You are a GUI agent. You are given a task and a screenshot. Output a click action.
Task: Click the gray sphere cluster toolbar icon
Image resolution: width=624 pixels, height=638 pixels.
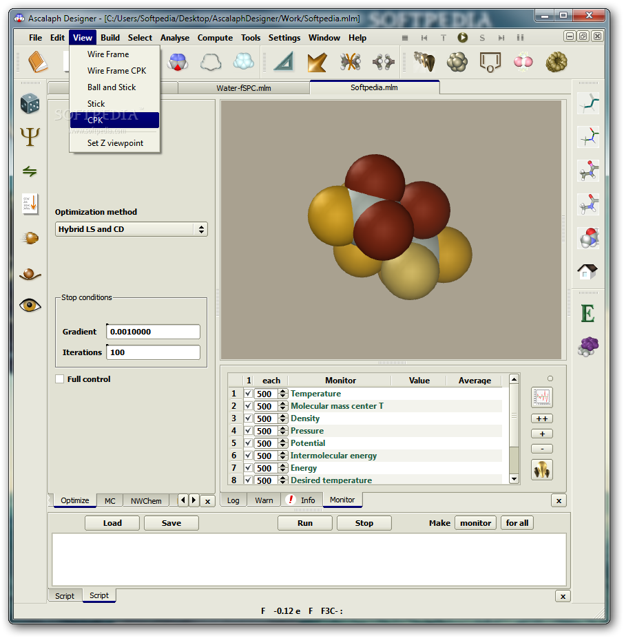coord(457,62)
